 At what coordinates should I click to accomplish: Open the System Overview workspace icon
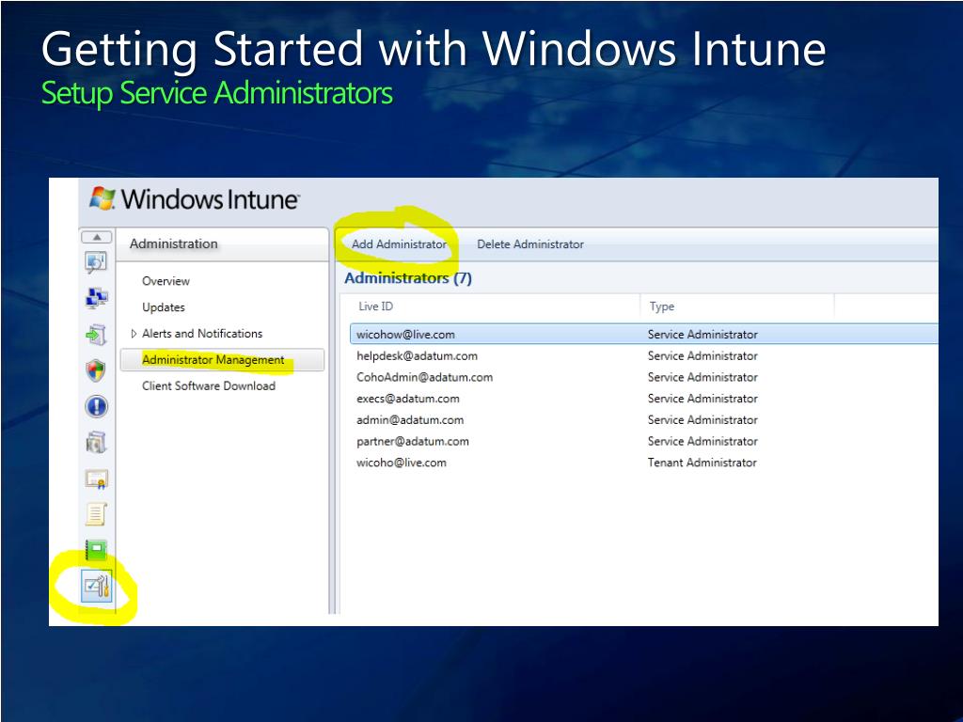(x=96, y=262)
